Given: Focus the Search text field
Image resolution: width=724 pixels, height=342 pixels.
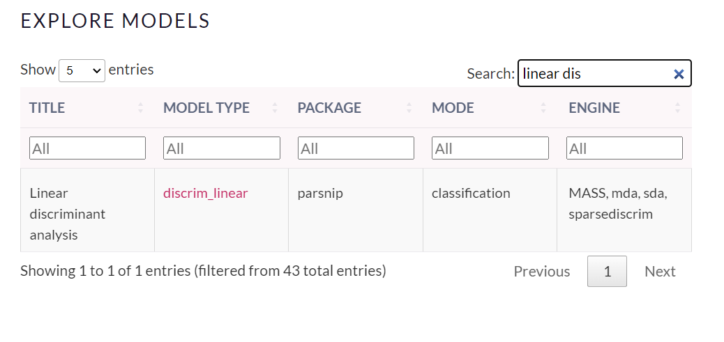Looking at the screenshot, I should click(x=593, y=74).
